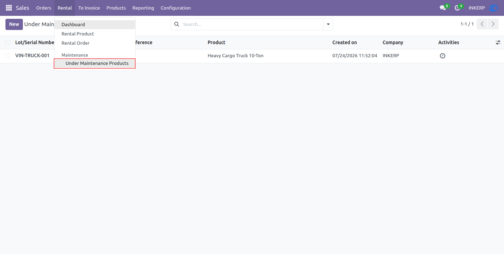Select the VIN-TRUCK-001 row checkbox
This screenshot has height=254, width=504.
pyautogui.click(x=8, y=56)
